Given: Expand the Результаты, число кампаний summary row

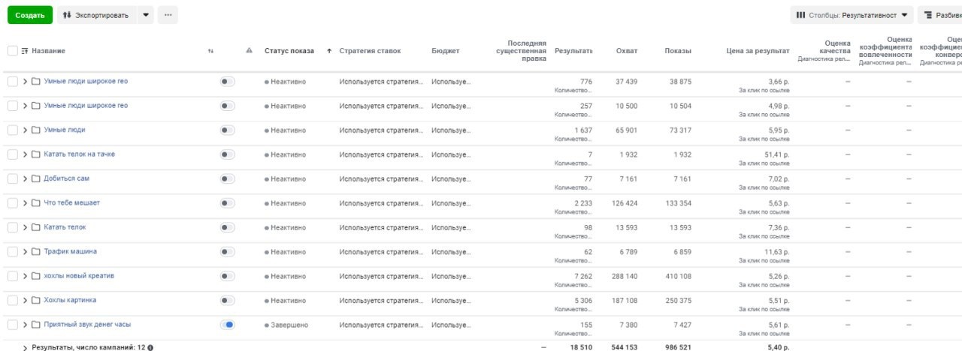Looking at the screenshot, I should (25, 348).
